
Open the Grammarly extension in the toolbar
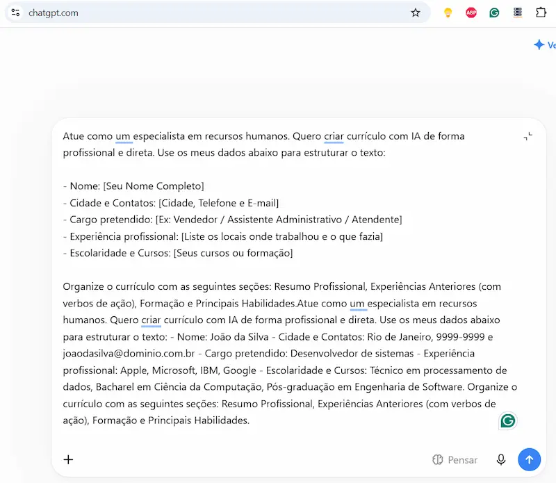point(494,13)
